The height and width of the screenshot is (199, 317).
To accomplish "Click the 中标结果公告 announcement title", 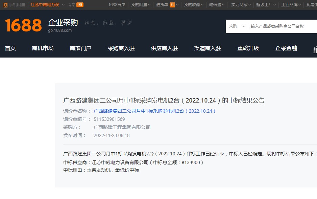I will pos(164,101).
